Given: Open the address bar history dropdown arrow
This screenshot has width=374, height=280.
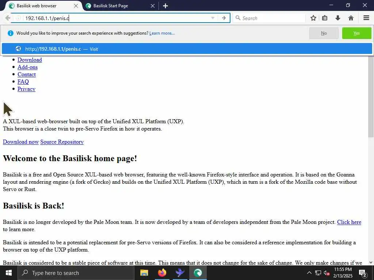Looking at the screenshot, I should click(213, 18).
